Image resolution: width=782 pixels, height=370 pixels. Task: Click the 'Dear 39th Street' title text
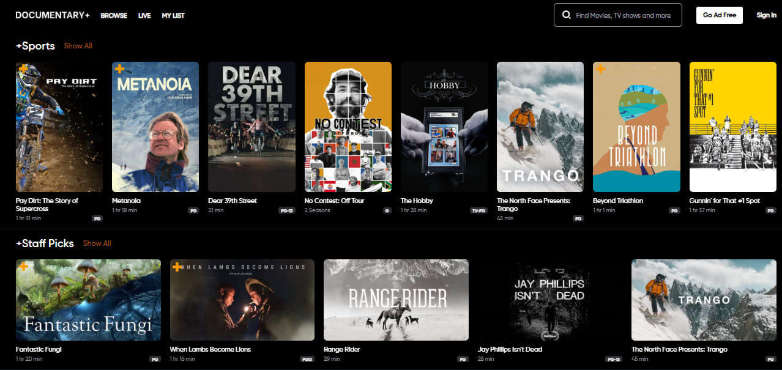pos(233,201)
